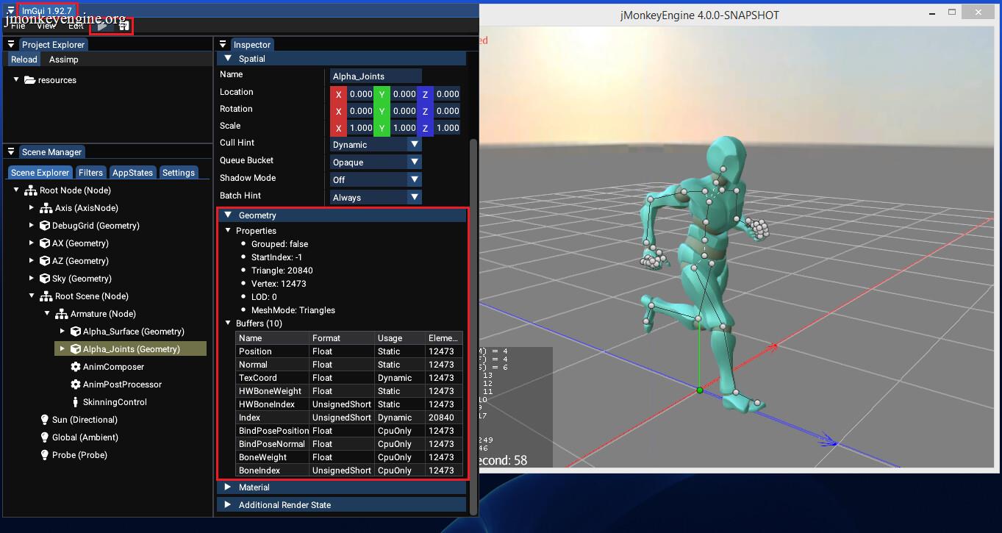Viewport: 1002px width, 533px height.
Task: Expand the Material section
Action: (342, 487)
